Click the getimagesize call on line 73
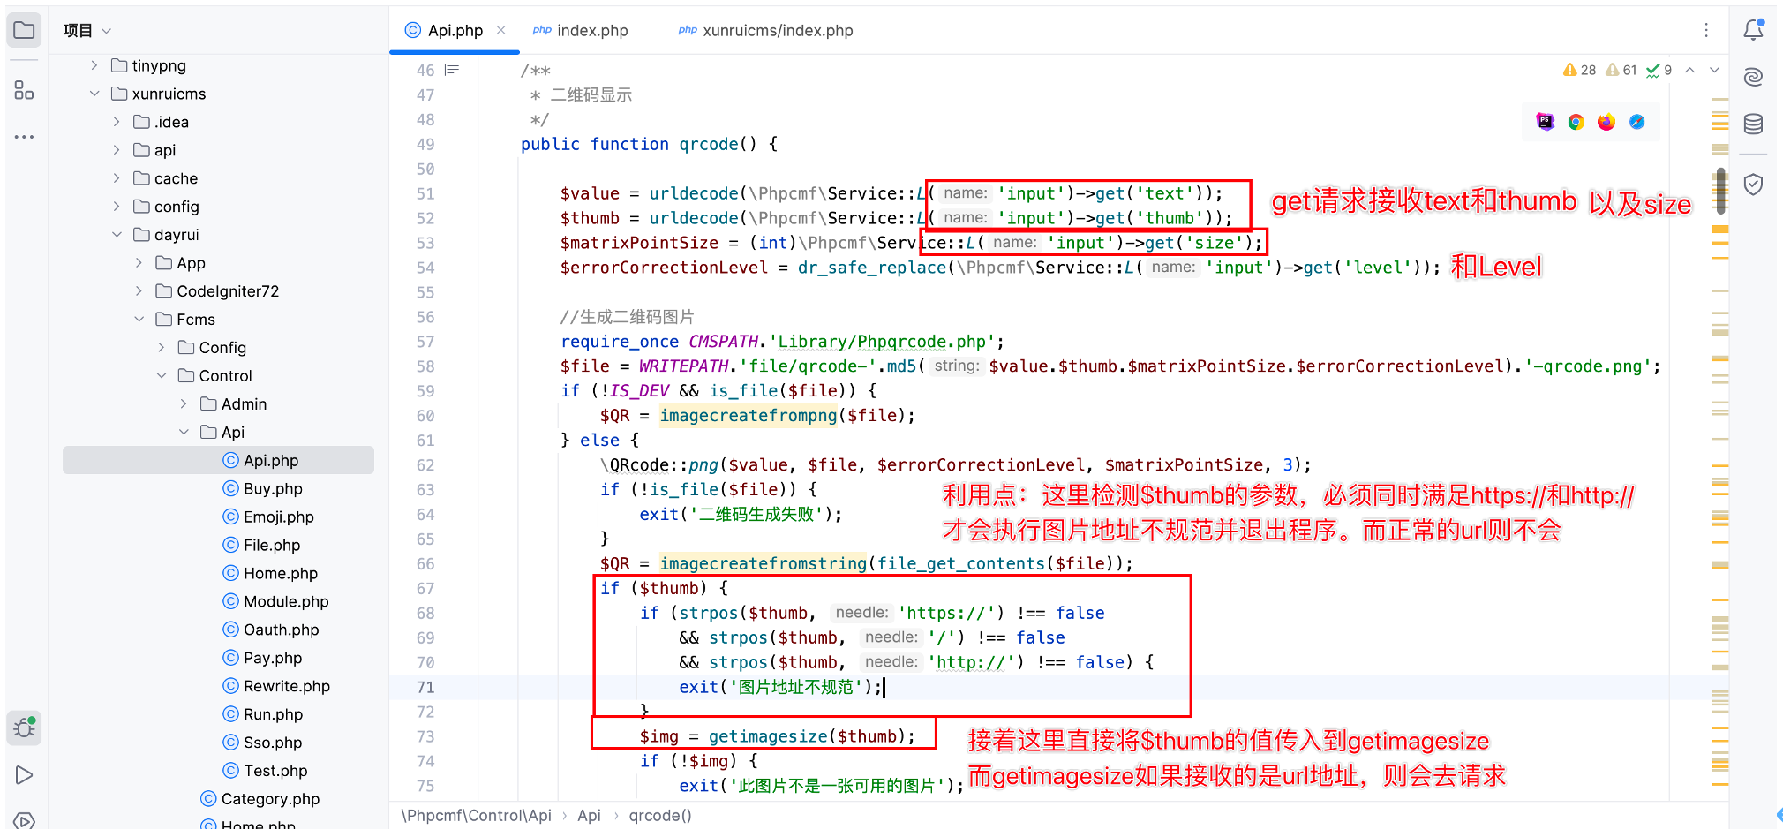Screen dimensions: 1783x837 click(x=767, y=736)
